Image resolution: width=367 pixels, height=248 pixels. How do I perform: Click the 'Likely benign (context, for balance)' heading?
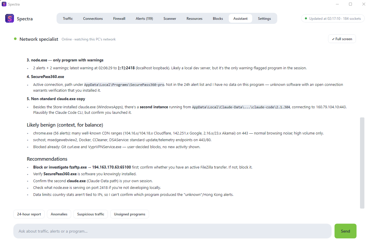pyautogui.click(x=65, y=125)
